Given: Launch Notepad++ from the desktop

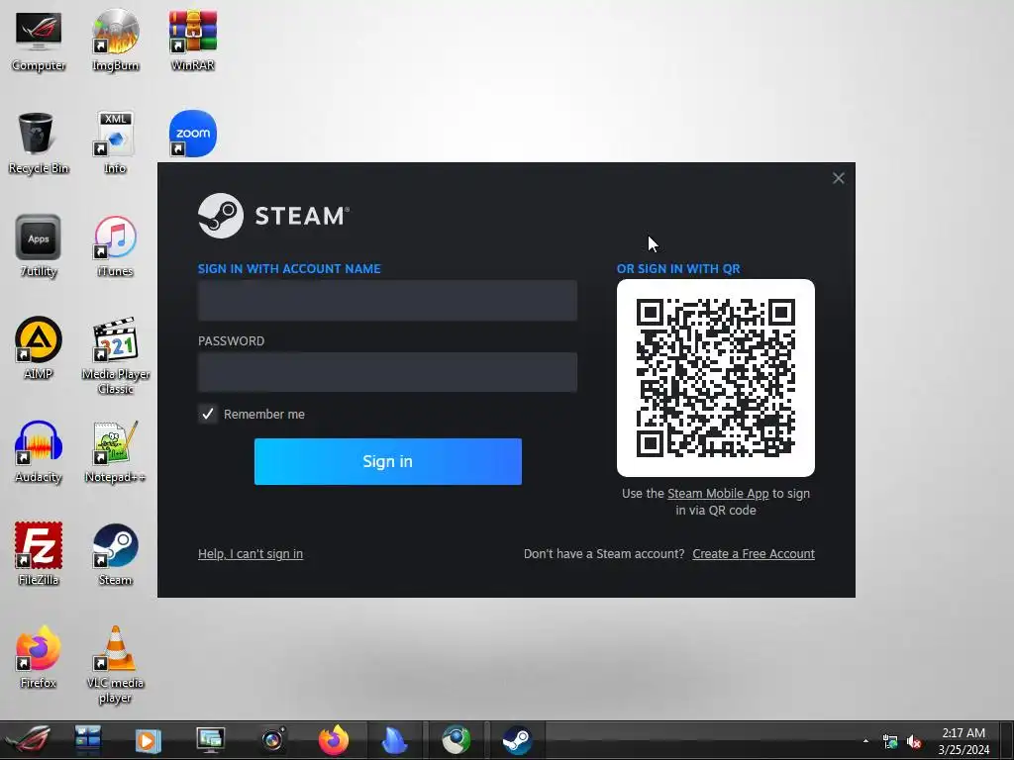Looking at the screenshot, I should click(115, 451).
